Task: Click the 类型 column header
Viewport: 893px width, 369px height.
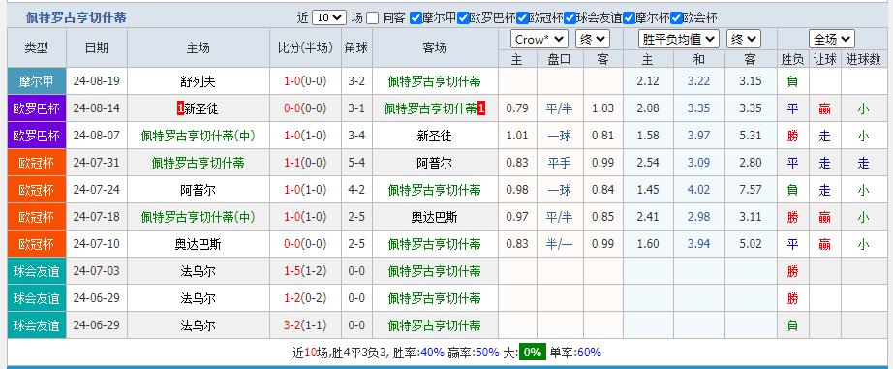Action: tap(37, 47)
